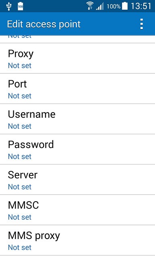The height and width of the screenshot is (258, 155).
Task: Tap the Wi-Fi signal status icon
Action: tap(90, 6)
